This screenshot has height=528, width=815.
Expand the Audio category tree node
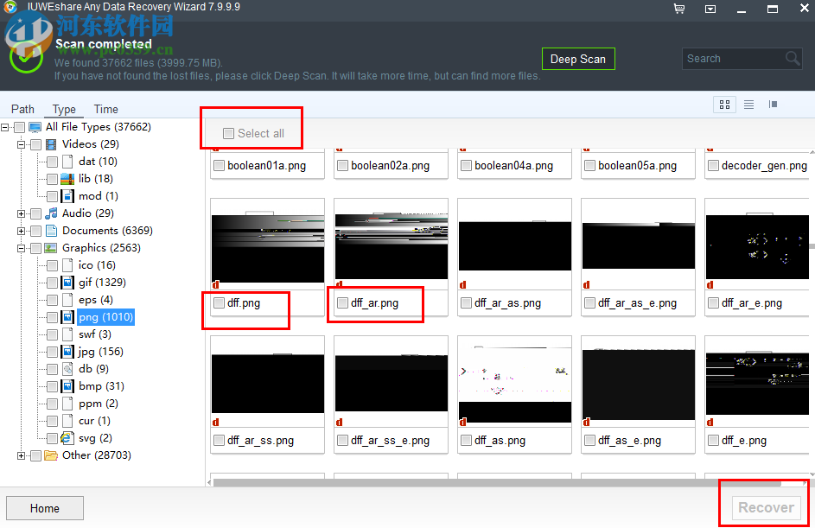(x=21, y=213)
